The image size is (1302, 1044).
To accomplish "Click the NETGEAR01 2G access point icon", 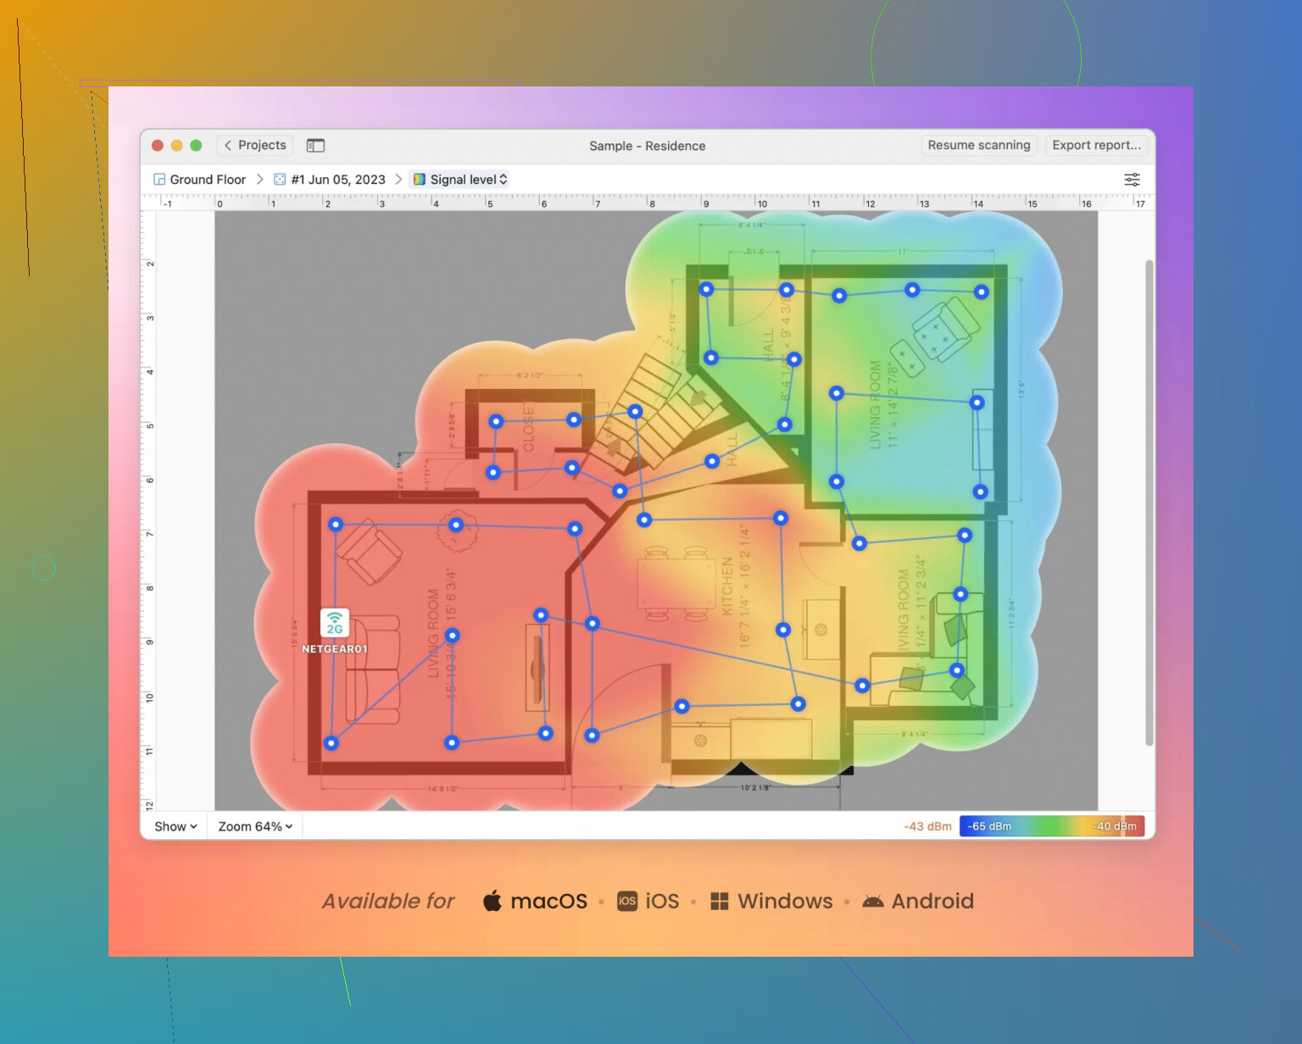I will tap(335, 624).
